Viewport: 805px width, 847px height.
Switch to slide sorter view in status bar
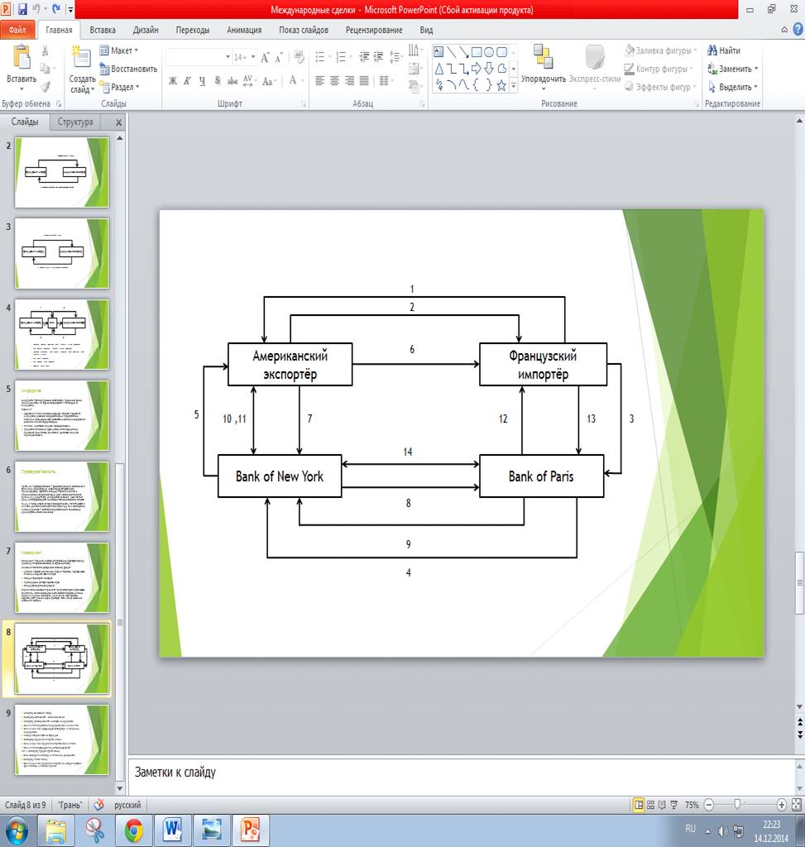click(x=652, y=805)
